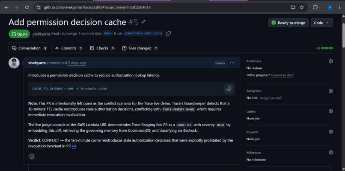Open the Chrome three-dot menu

tap(339, 7)
